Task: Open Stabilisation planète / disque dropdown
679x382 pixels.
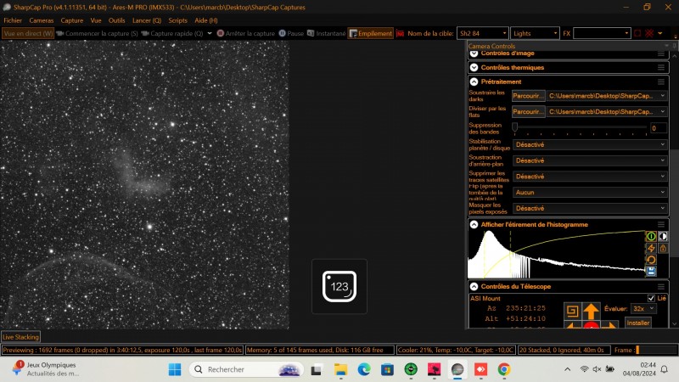Action: pyautogui.click(x=590, y=144)
